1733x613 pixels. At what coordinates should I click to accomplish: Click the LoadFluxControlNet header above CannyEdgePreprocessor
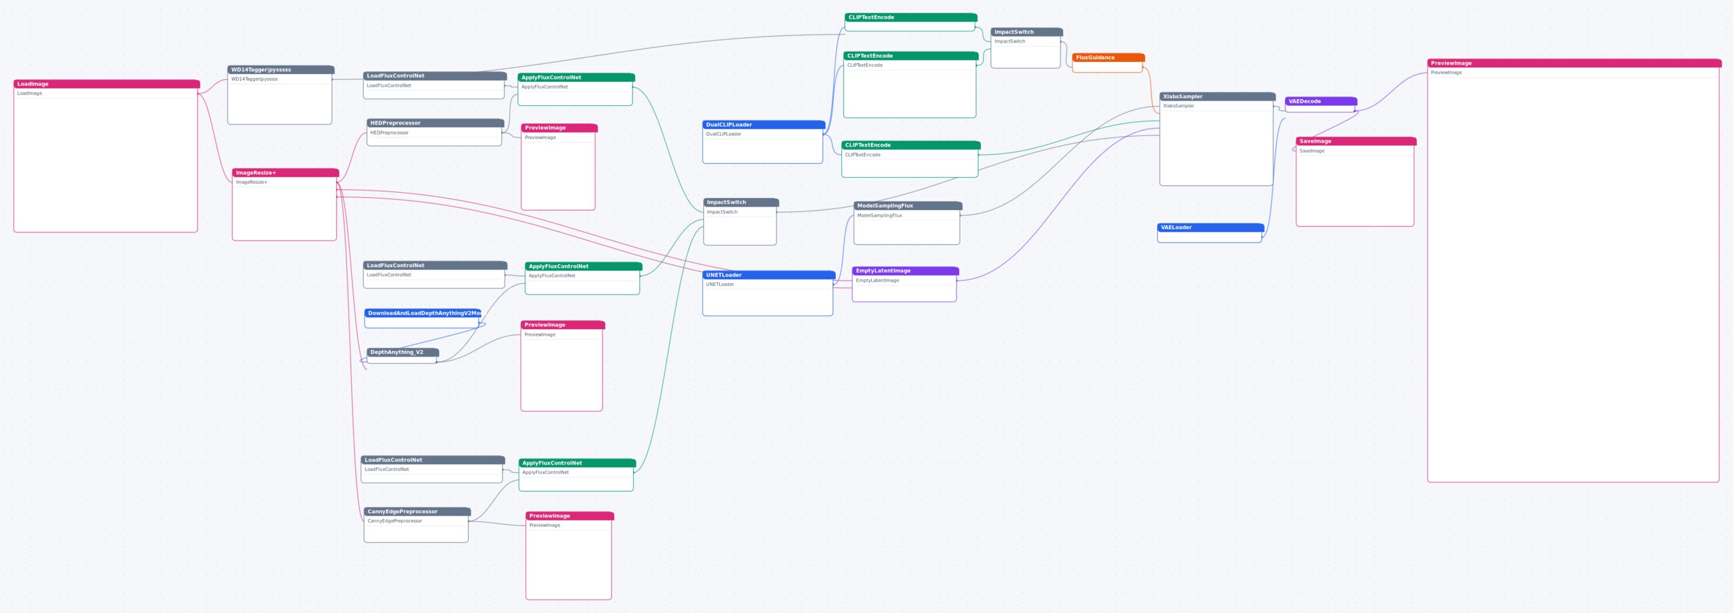[433, 460]
